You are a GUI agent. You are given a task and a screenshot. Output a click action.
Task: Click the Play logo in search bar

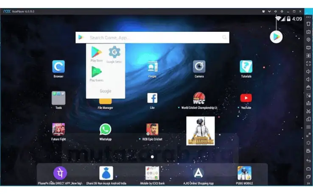(x=81, y=37)
